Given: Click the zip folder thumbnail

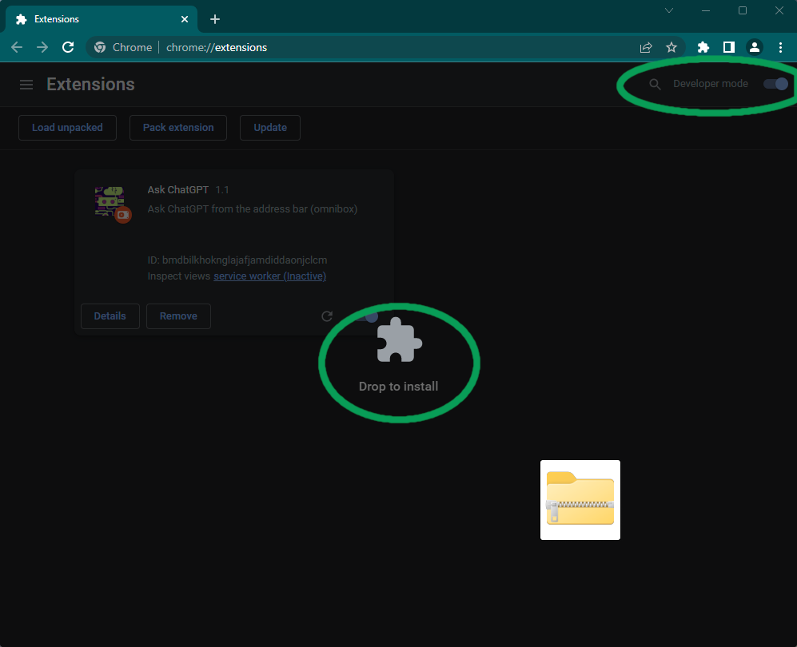Looking at the screenshot, I should pos(580,500).
